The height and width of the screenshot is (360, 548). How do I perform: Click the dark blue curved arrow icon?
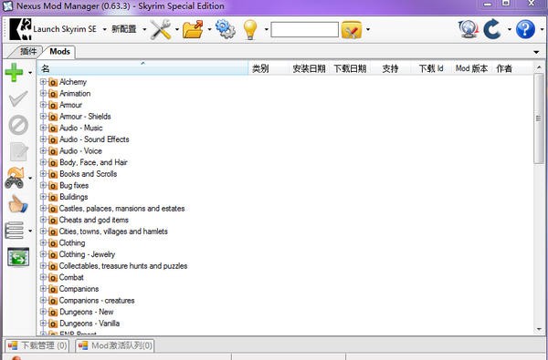[x=493, y=29]
